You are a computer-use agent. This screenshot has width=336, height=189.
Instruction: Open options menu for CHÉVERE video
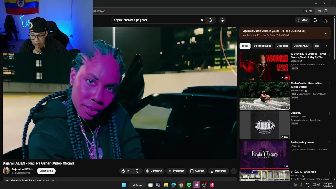pos(329,172)
